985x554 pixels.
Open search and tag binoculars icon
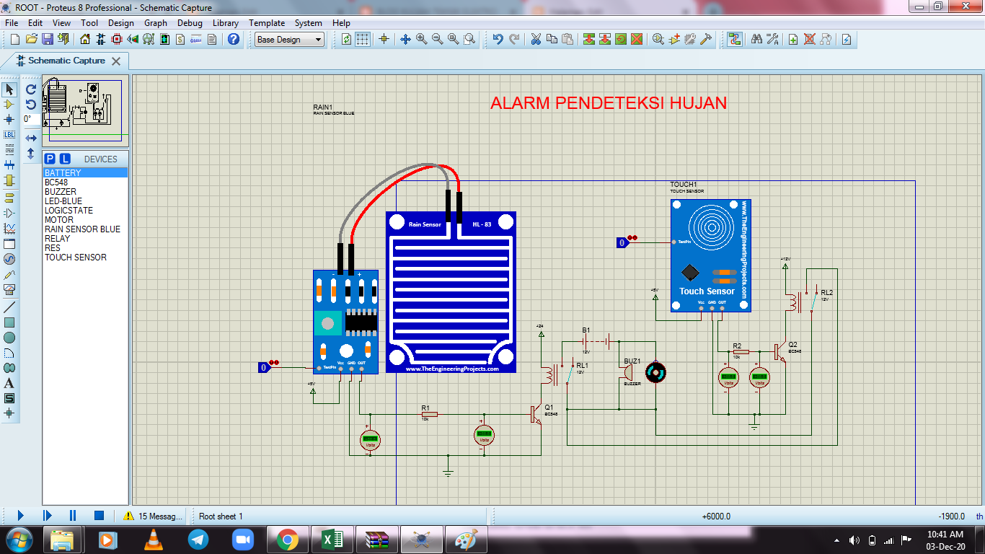click(x=756, y=39)
